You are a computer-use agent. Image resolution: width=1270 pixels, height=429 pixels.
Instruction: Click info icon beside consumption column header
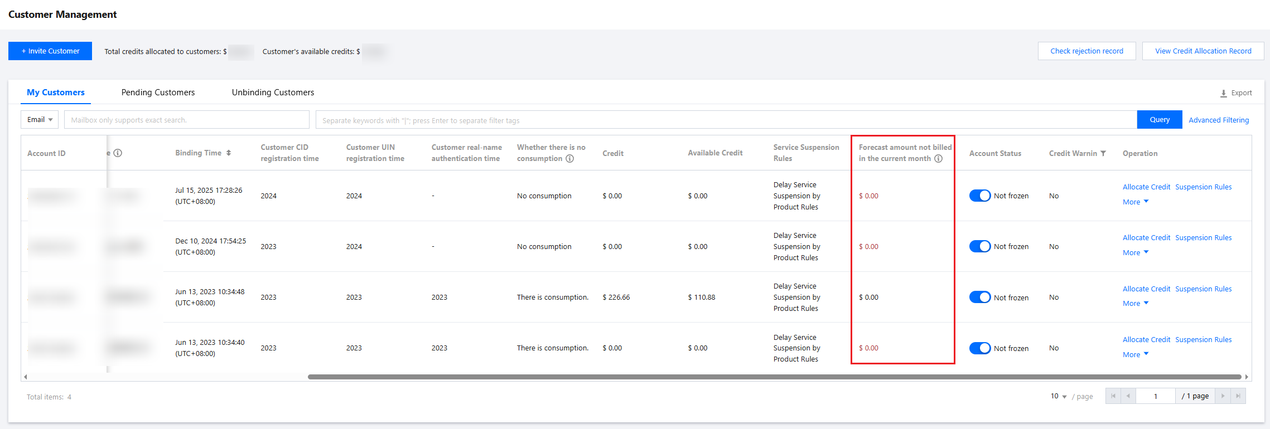[569, 159]
